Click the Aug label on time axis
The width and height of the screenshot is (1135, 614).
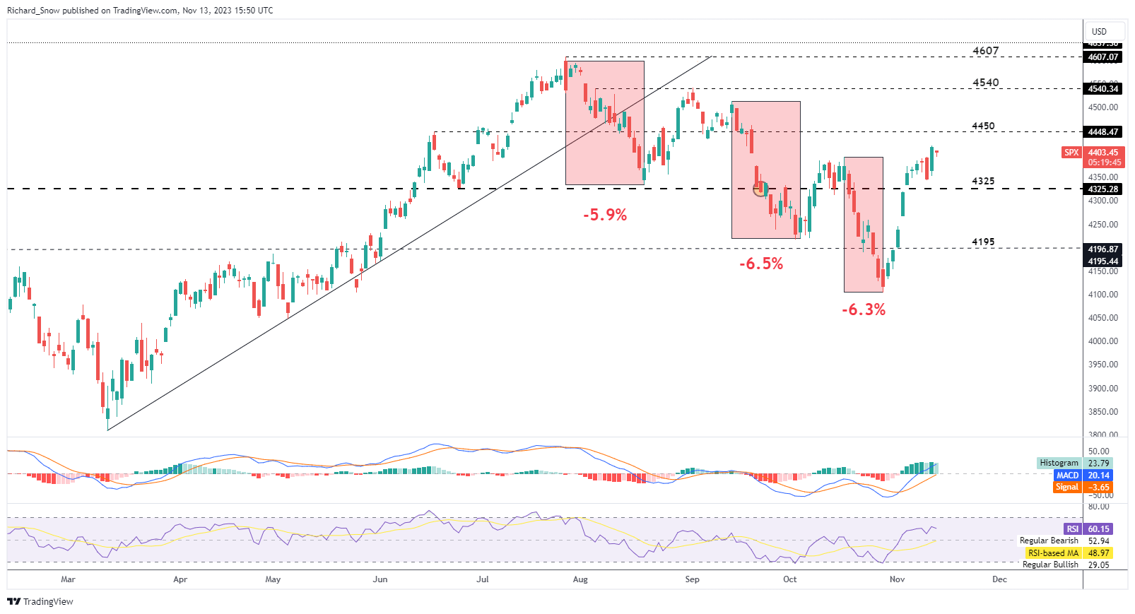pyautogui.click(x=580, y=579)
